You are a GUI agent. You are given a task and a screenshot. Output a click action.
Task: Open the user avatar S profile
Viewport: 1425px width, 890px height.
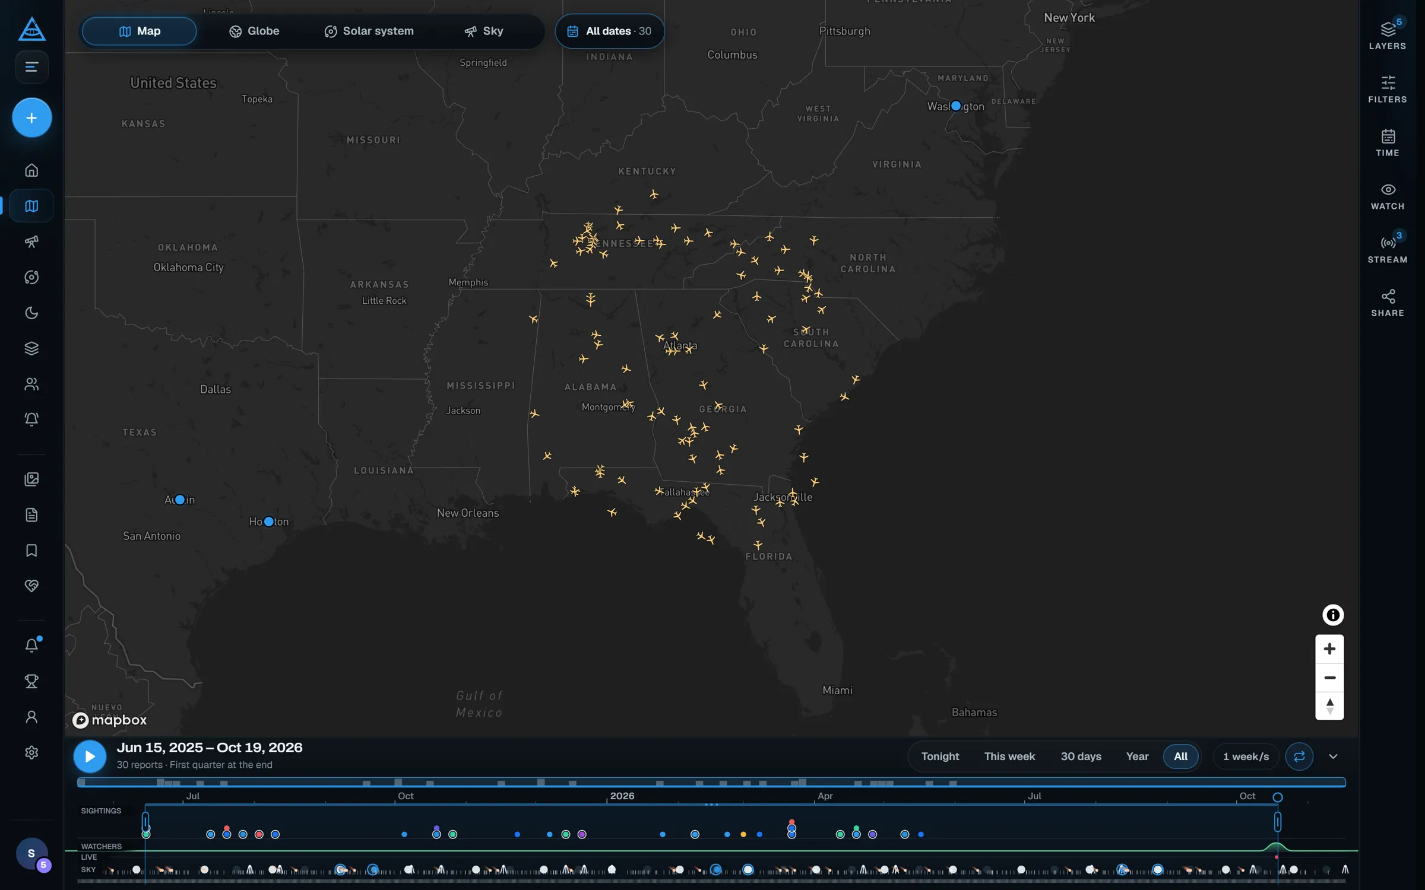click(31, 853)
